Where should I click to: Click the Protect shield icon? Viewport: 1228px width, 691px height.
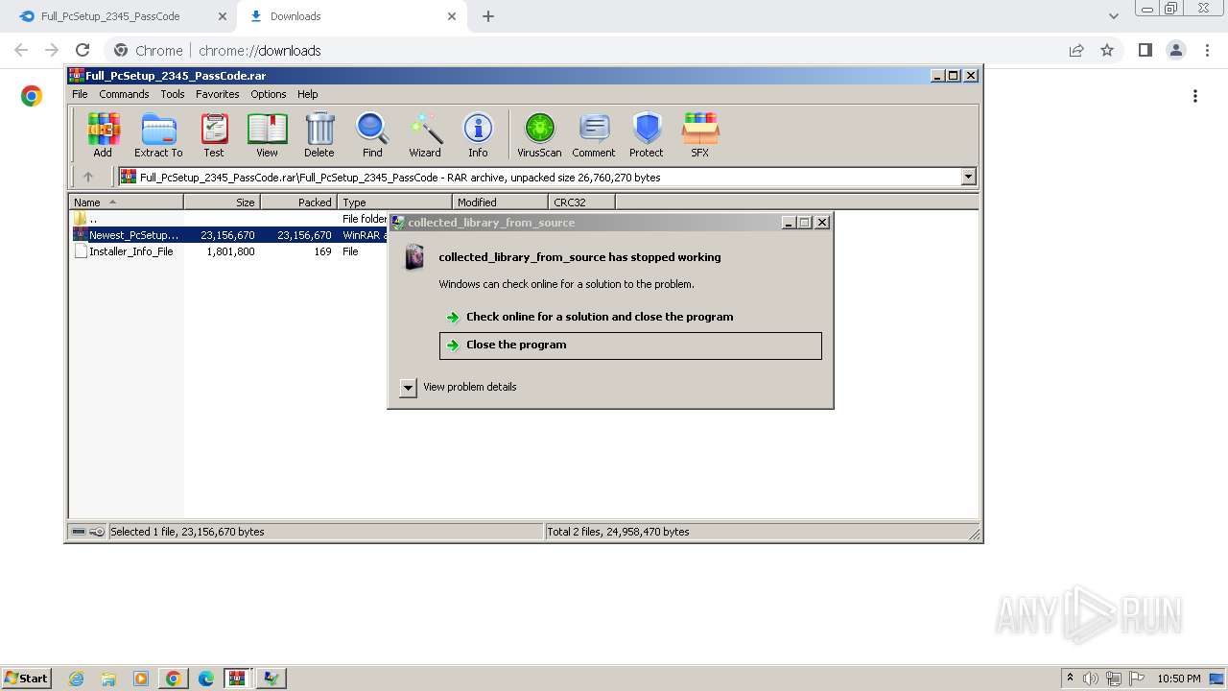click(647, 134)
